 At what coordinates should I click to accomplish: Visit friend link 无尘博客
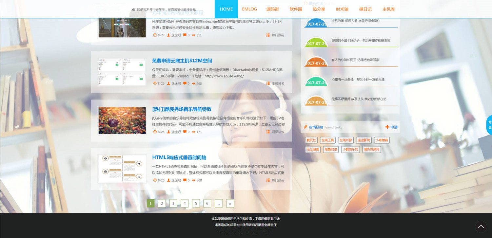point(313,149)
